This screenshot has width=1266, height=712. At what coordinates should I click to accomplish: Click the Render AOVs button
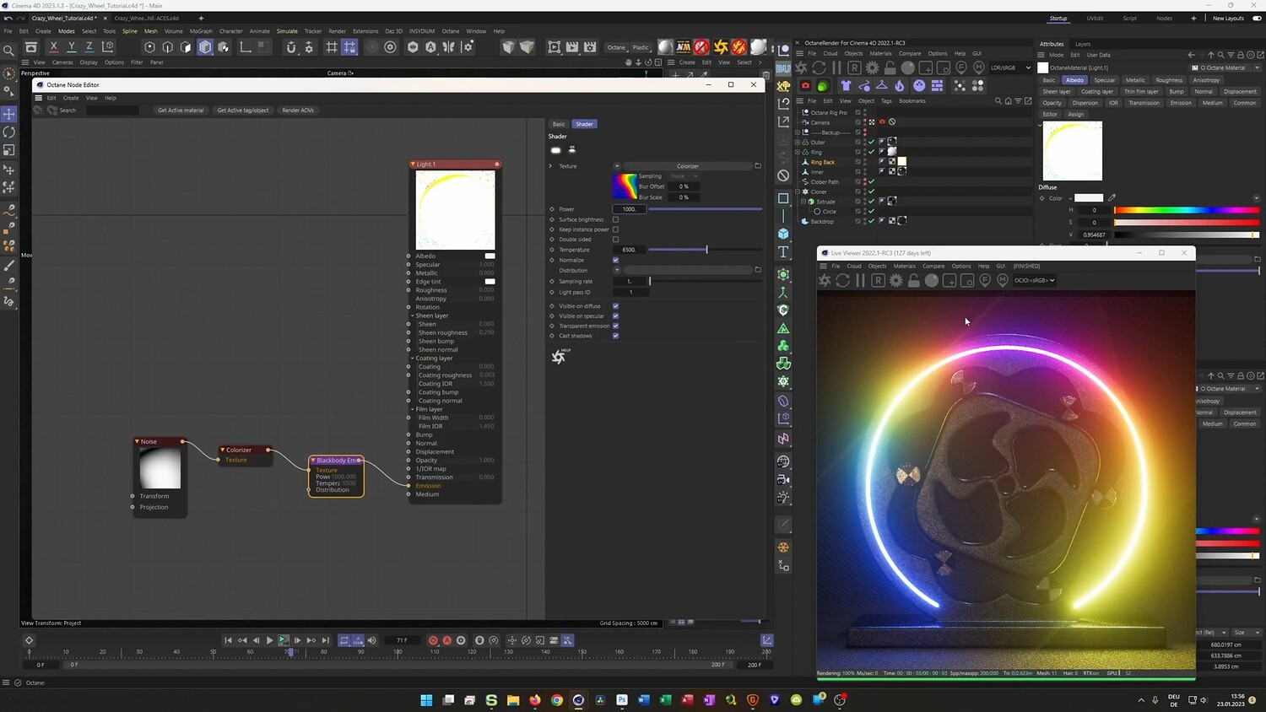pos(298,111)
